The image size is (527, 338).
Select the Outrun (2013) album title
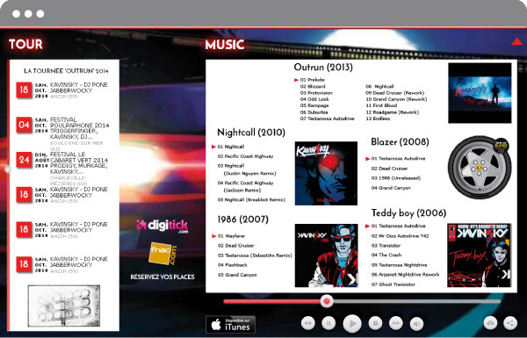pyautogui.click(x=323, y=68)
